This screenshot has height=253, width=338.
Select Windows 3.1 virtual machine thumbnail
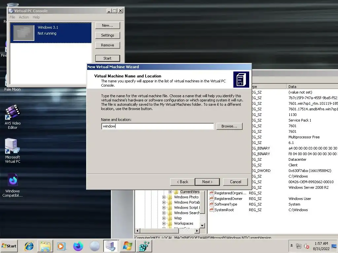24,33
